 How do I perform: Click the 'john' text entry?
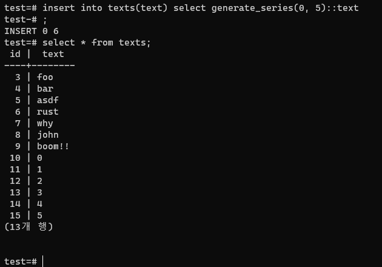48,135
